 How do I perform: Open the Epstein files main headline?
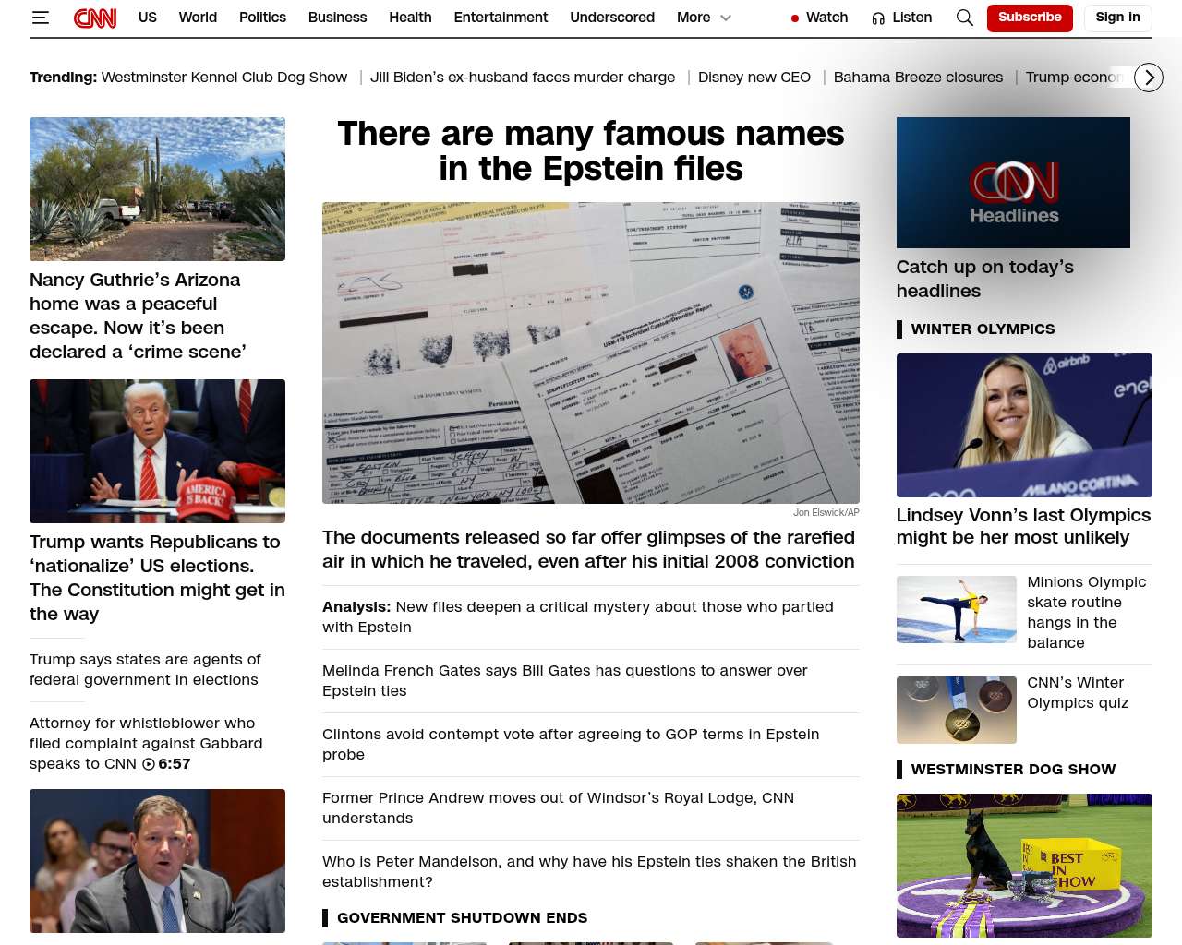click(x=591, y=151)
